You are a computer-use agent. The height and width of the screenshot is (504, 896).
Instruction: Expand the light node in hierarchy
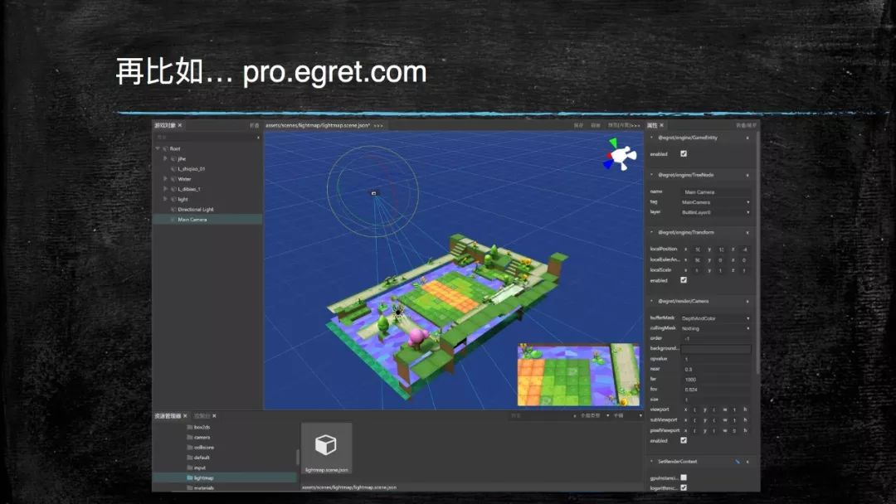pyautogui.click(x=165, y=199)
